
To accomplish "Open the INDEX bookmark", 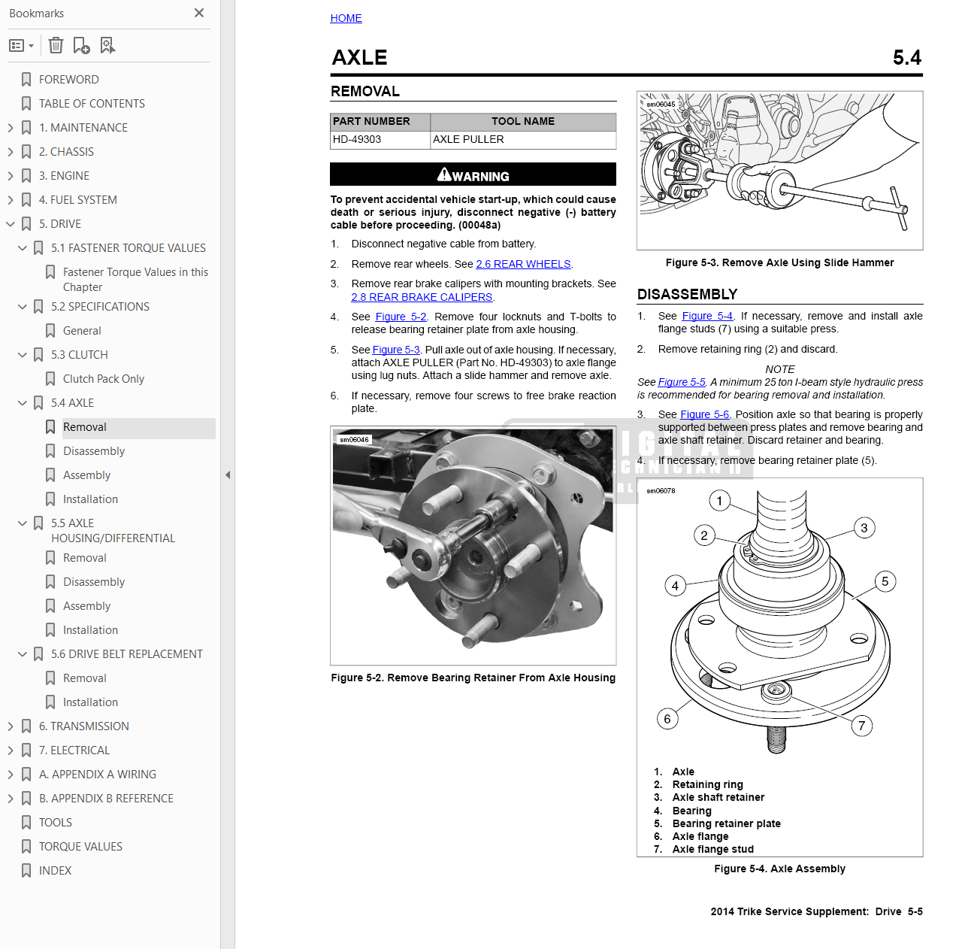I will pos(55,871).
